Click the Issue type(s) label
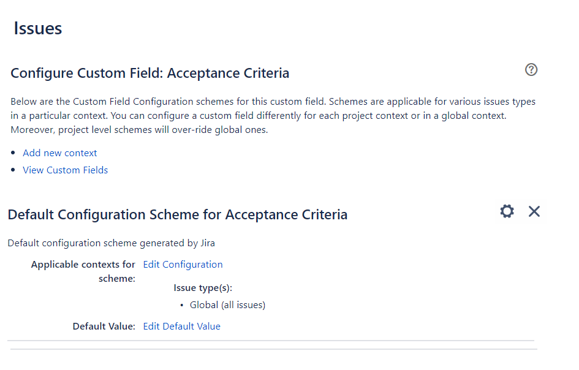This screenshot has width=579, height=370. (x=203, y=288)
